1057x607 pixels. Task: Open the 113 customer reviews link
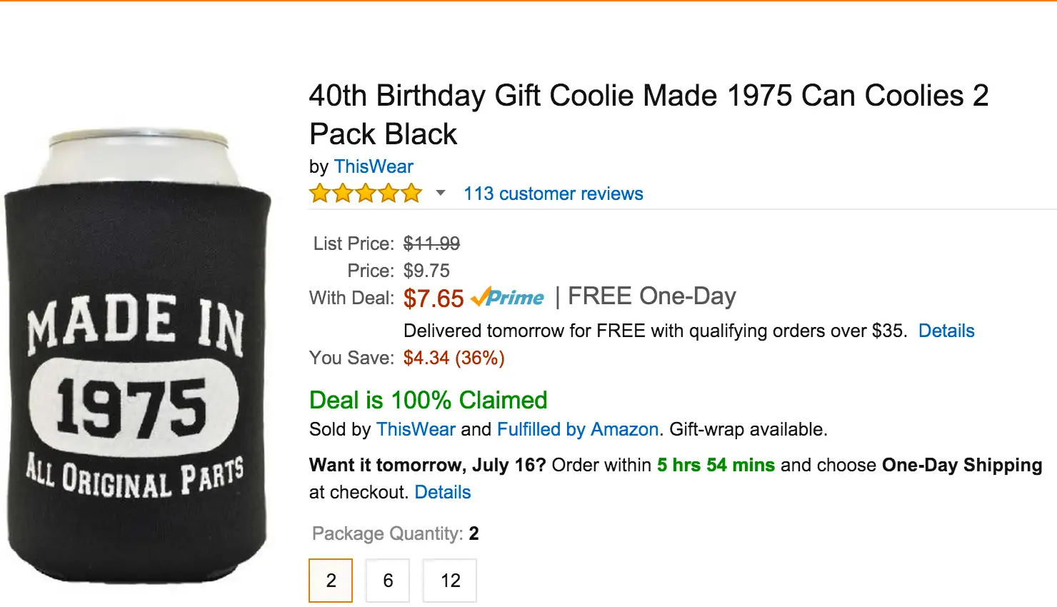pos(553,194)
